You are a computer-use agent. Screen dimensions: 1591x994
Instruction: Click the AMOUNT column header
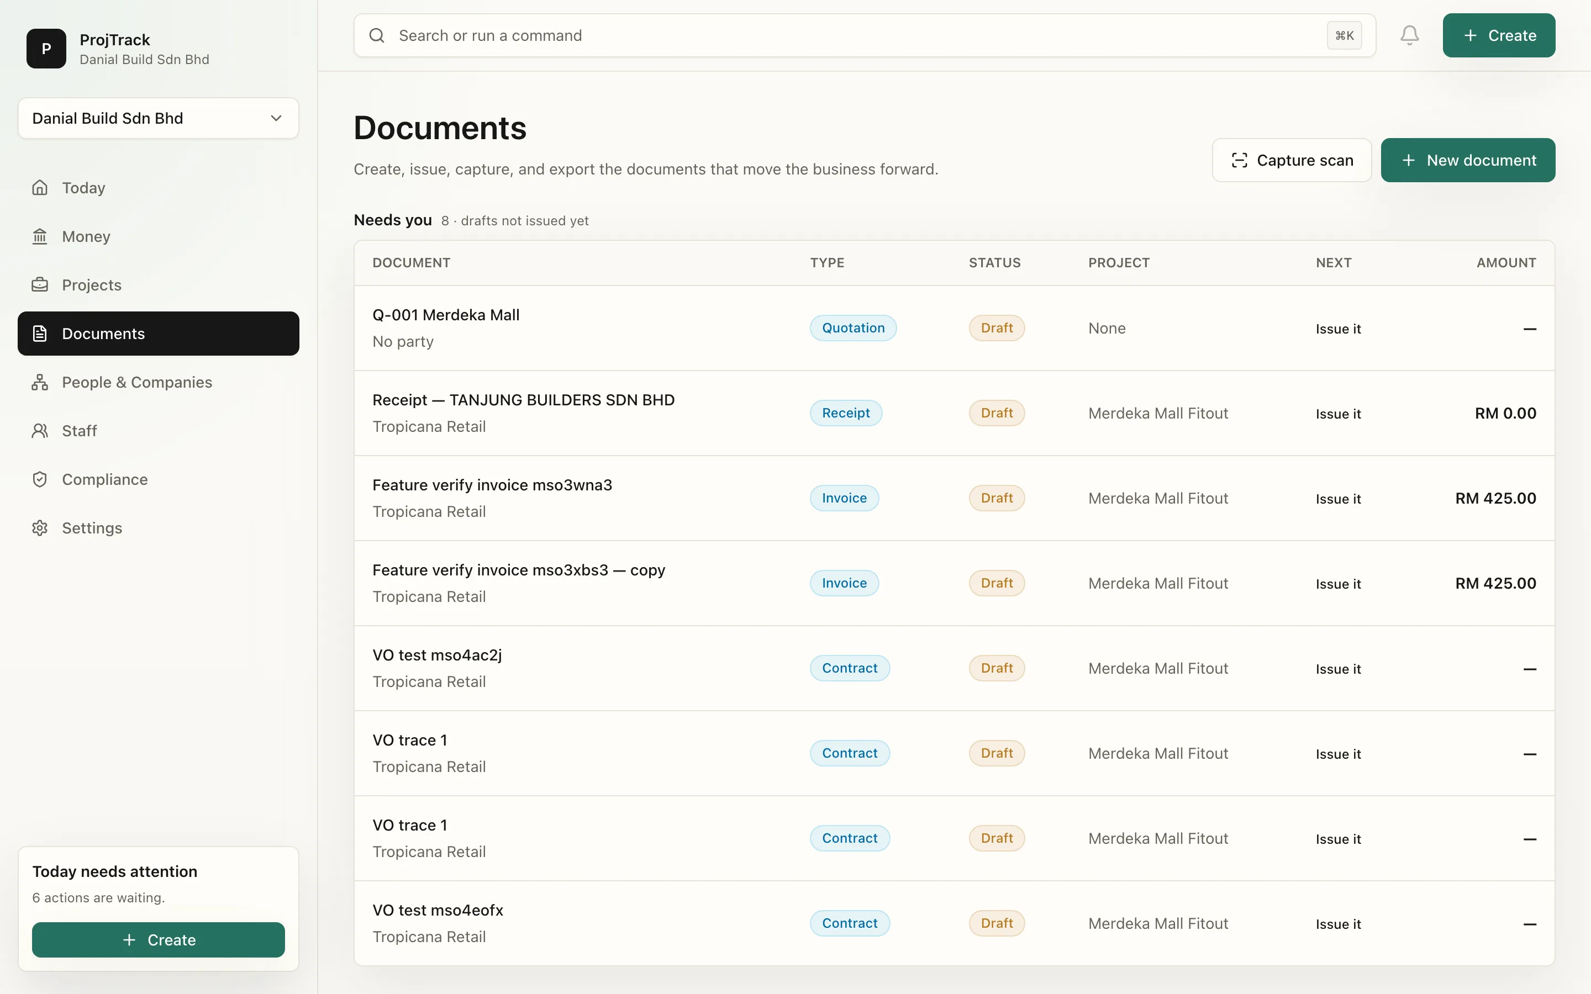[1506, 263]
